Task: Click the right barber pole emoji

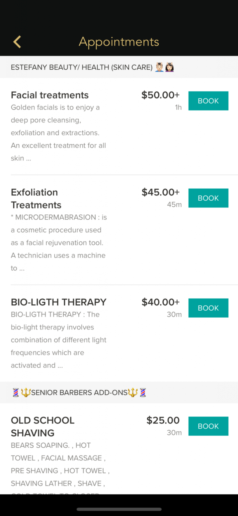Action: tap(143, 392)
